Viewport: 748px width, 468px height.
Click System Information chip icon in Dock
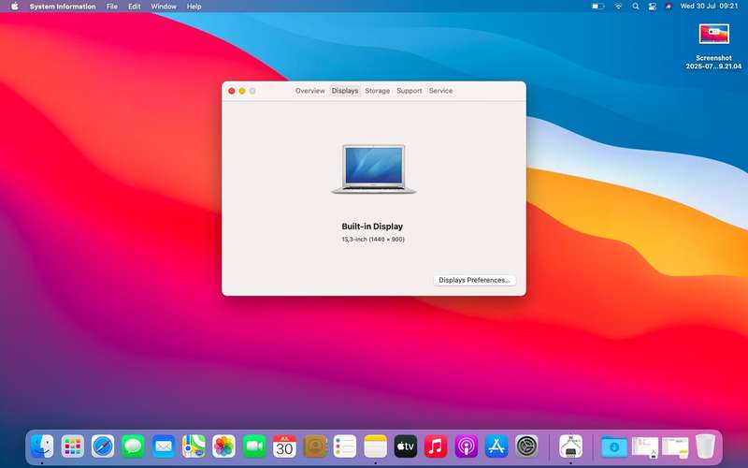click(x=571, y=446)
